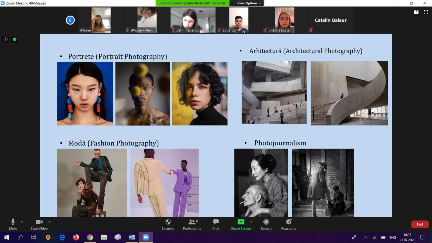Enter full screen mode icon
Image resolution: width=432 pixels, height=243 pixels.
click(x=426, y=12)
